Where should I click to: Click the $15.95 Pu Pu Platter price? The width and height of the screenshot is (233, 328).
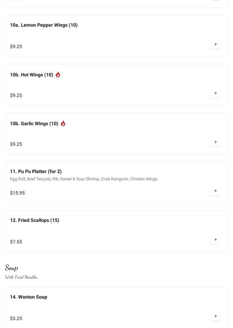pyautogui.click(x=17, y=193)
